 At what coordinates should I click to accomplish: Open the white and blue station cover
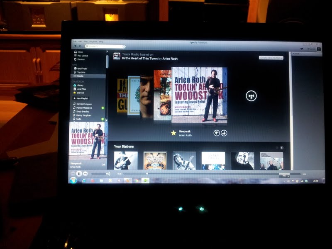(213, 161)
